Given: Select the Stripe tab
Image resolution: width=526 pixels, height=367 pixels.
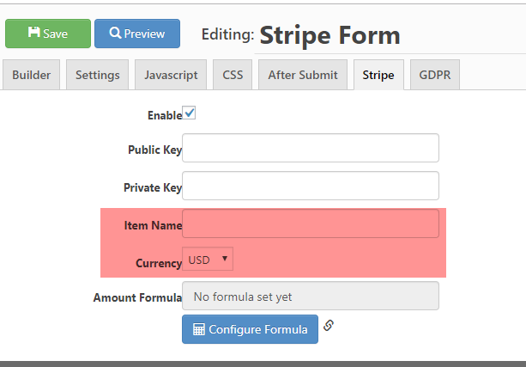Looking at the screenshot, I should point(378,75).
